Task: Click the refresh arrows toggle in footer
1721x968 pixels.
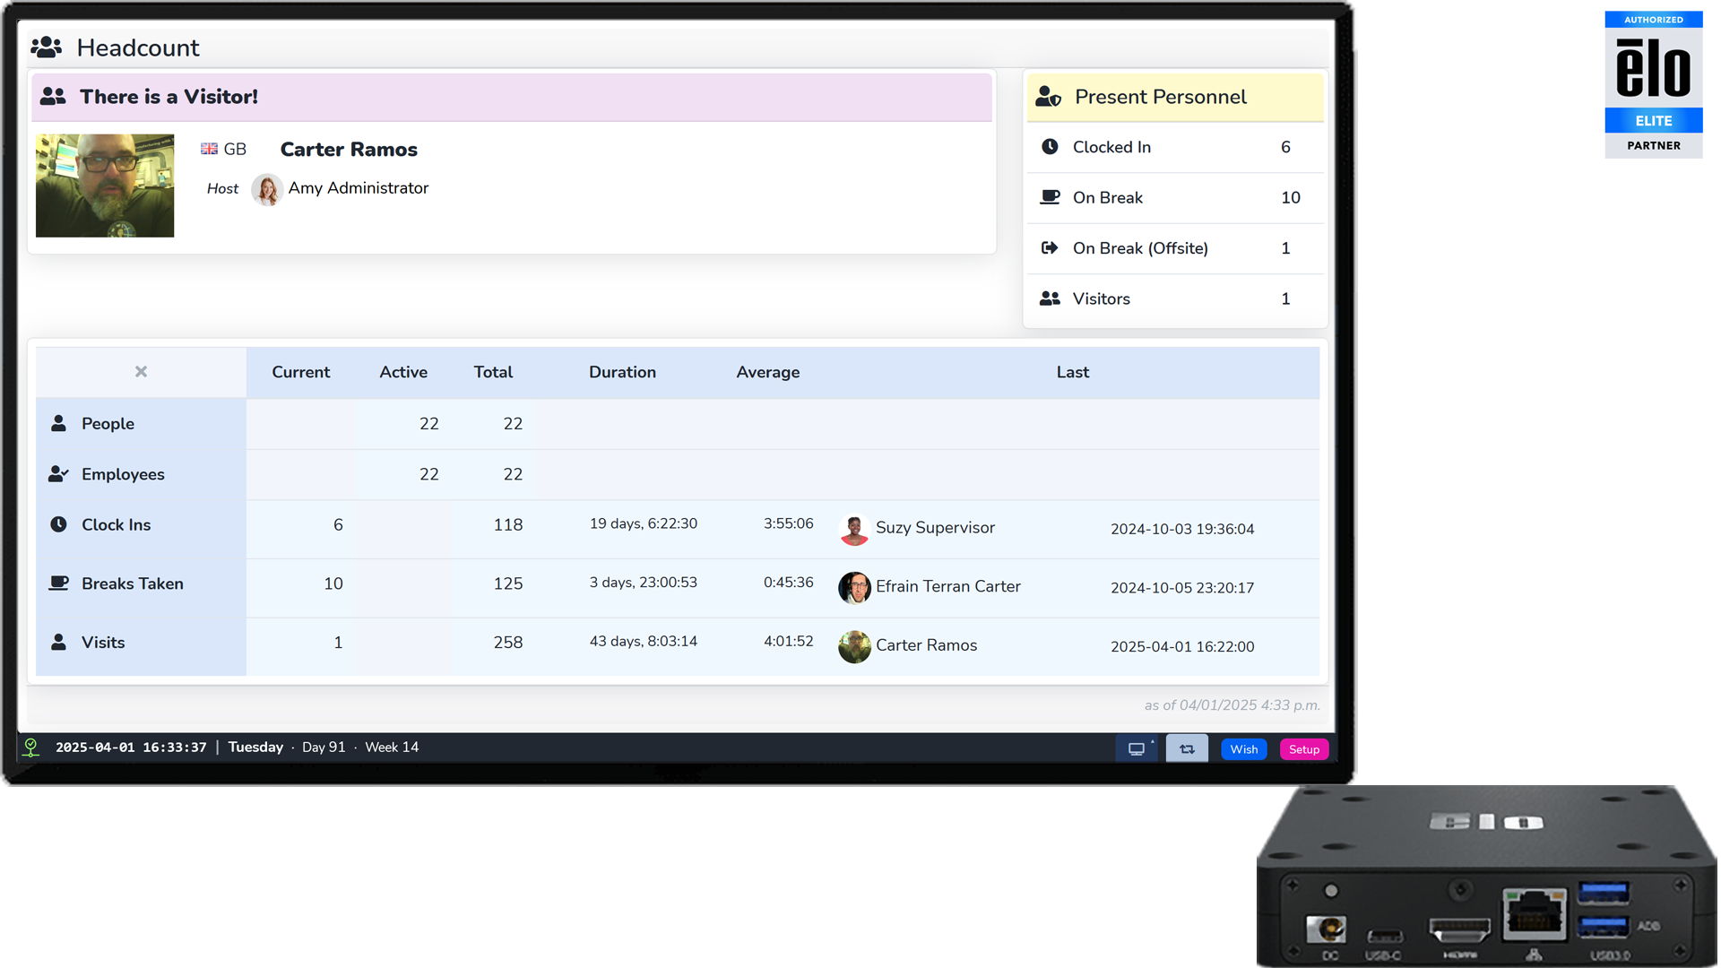Action: (x=1187, y=749)
